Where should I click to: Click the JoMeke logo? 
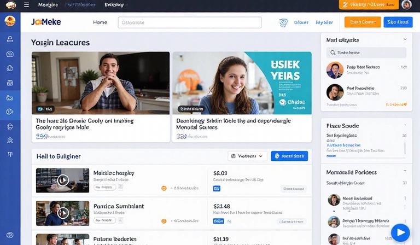coord(46,22)
